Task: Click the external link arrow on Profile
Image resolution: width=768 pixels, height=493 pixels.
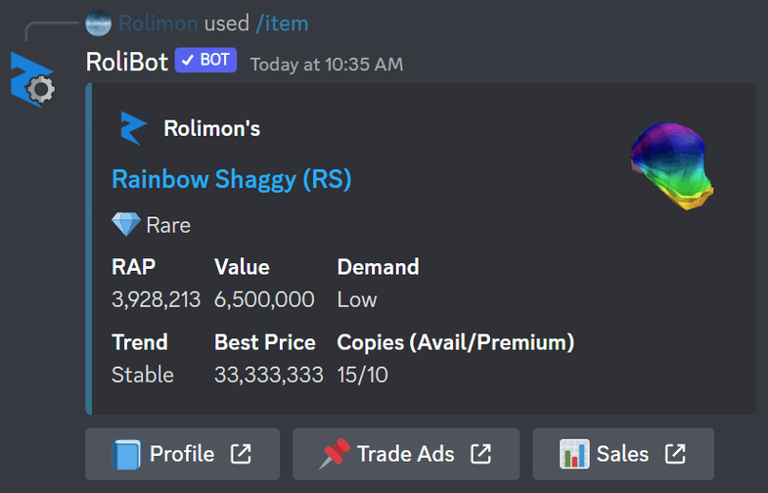Action: point(241,454)
